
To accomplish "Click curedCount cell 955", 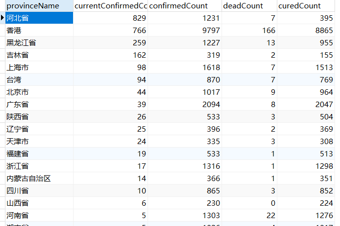I will point(306,42).
